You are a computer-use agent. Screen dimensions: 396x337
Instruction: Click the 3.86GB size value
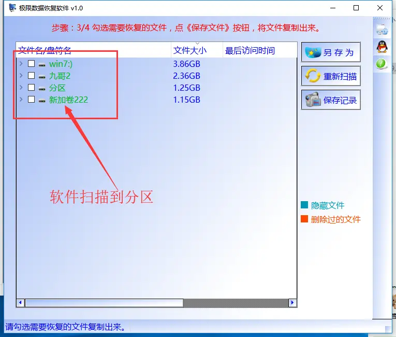pyautogui.click(x=187, y=64)
